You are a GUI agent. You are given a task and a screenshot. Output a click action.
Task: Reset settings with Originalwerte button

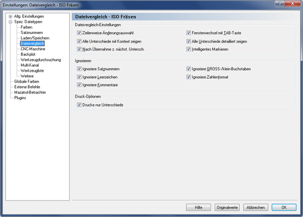point(227,208)
